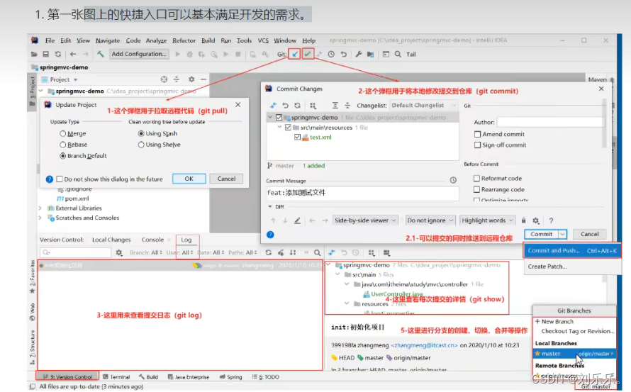The image size is (631, 392).
Task: Open commit message history clock icon
Action: click(x=453, y=180)
